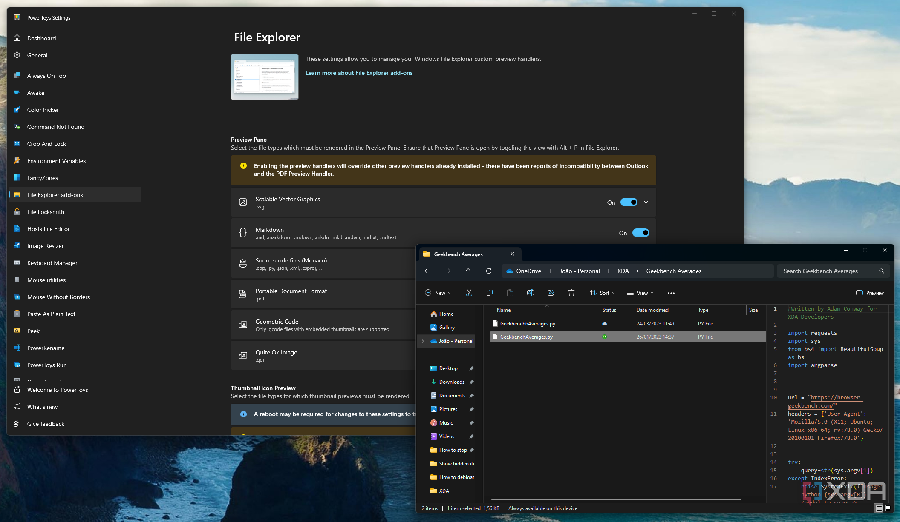This screenshot has width=900, height=522.
Task: Click Give feedback in PowerToys
Action: tap(75, 424)
